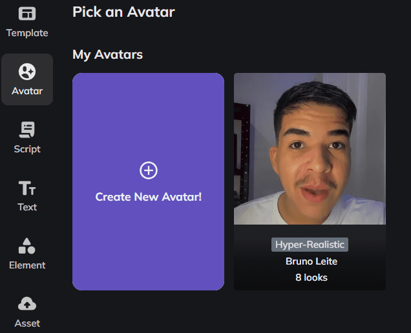Click the plus circle icon on purple card
This screenshot has width=411, height=333.
click(149, 170)
